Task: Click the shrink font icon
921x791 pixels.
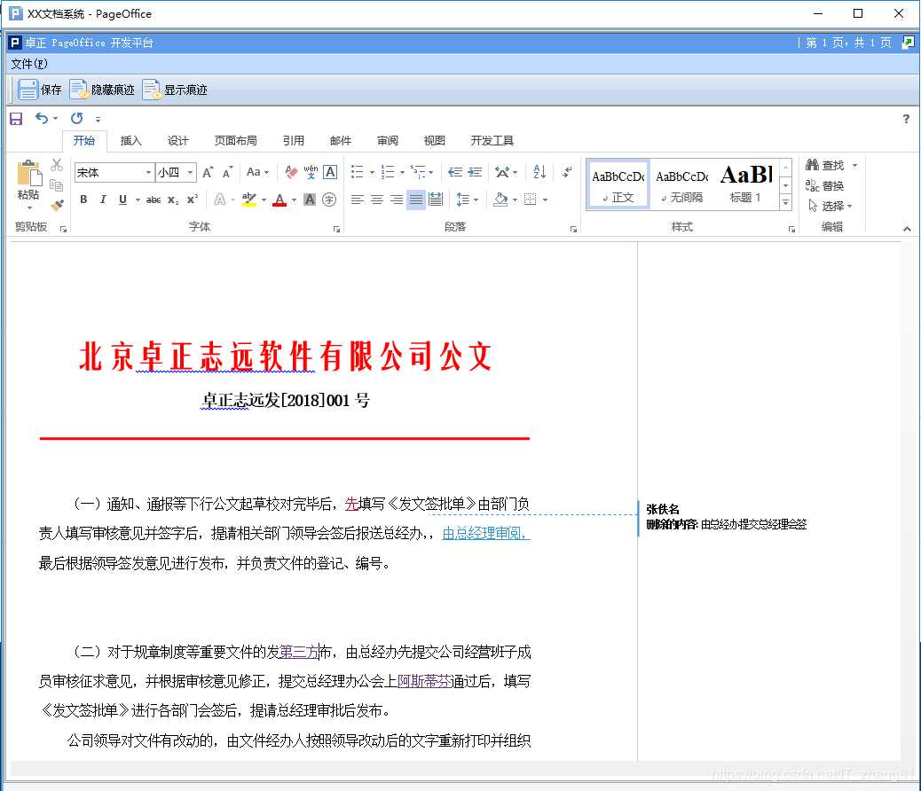Action: coord(228,173)
